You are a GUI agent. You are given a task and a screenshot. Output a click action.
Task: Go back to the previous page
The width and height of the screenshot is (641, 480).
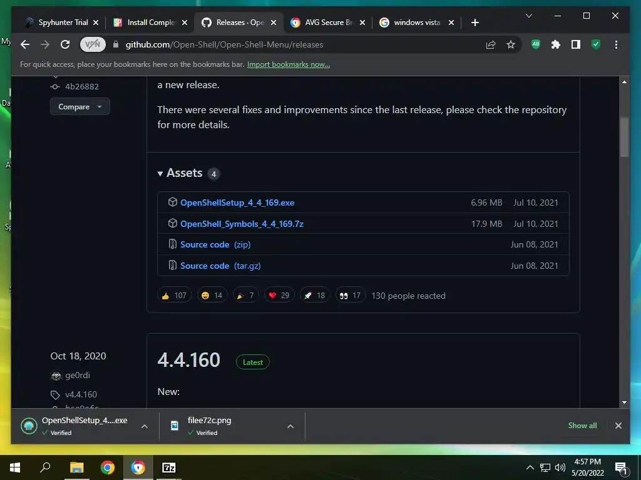pyautogui.click(x=25, y=44)
